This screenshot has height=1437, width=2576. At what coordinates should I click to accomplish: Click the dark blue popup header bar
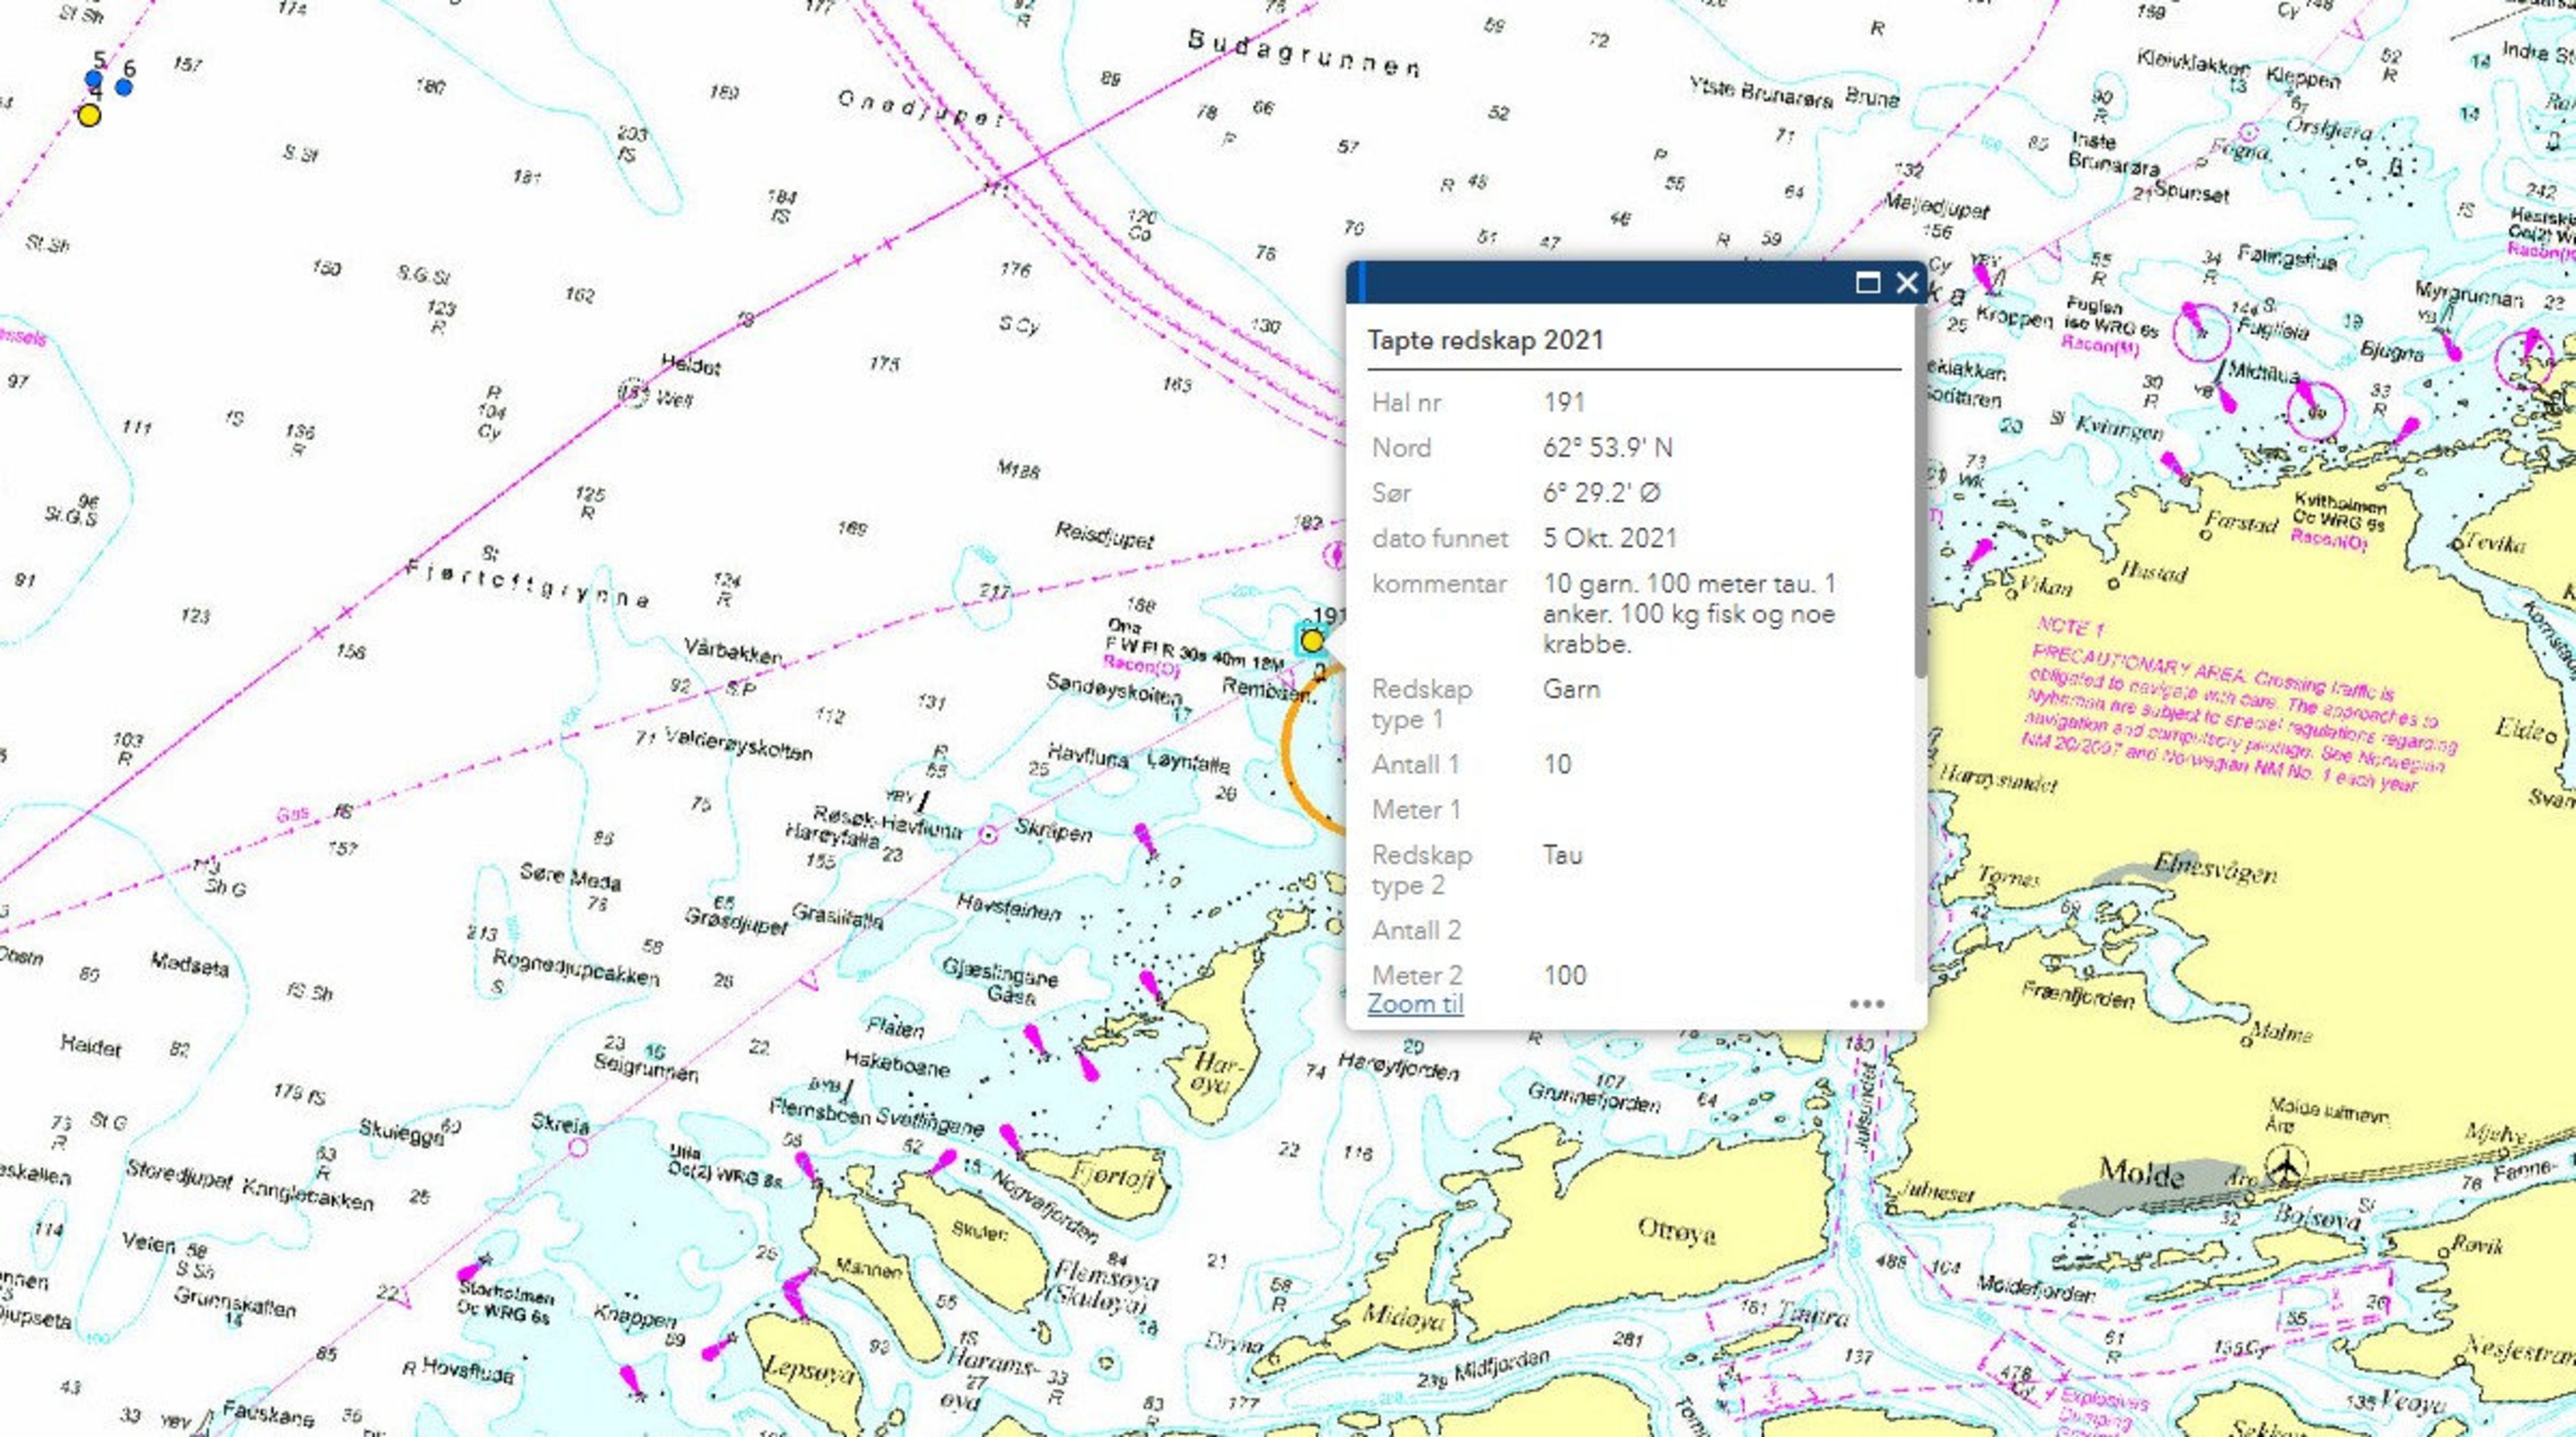point(1600,283)
